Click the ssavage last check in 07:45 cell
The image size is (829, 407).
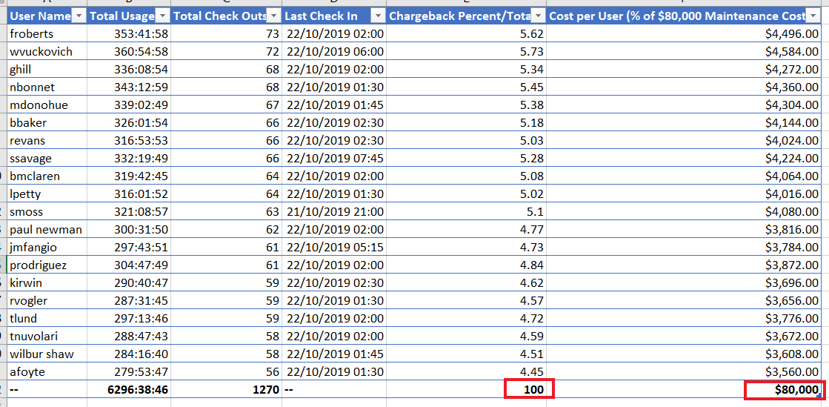click(334, 158)
